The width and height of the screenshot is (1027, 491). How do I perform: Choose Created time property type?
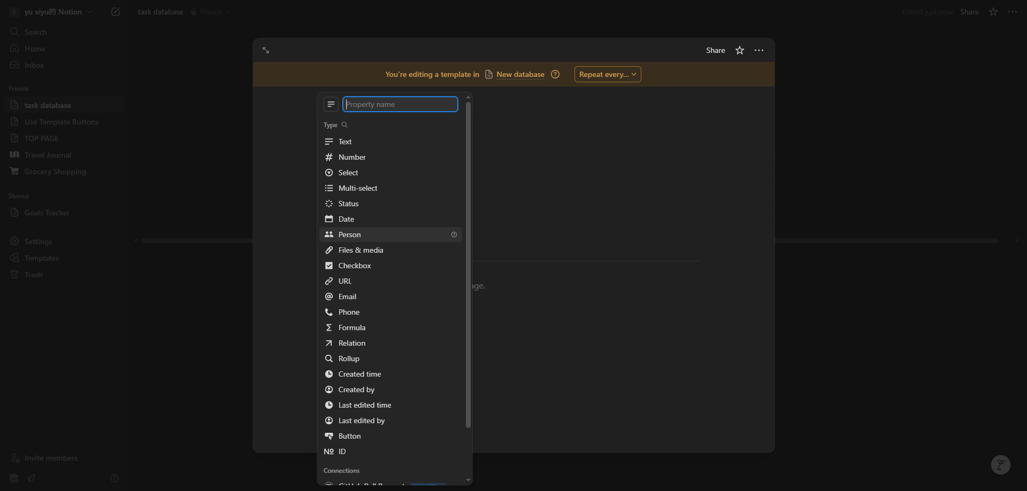pos(390,374)
